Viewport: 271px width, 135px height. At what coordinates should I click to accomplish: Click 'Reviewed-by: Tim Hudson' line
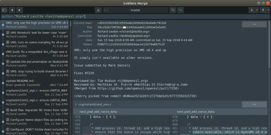click(111, 81)
